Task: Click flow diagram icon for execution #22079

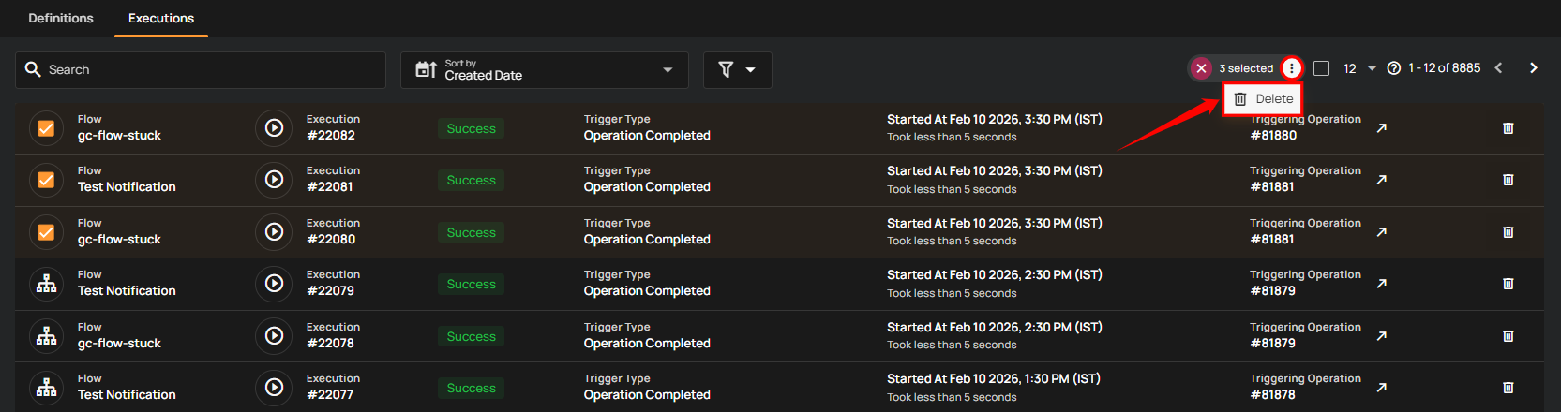Action: point(46,284)
